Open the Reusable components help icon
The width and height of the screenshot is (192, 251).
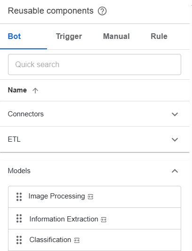(102, 11)
